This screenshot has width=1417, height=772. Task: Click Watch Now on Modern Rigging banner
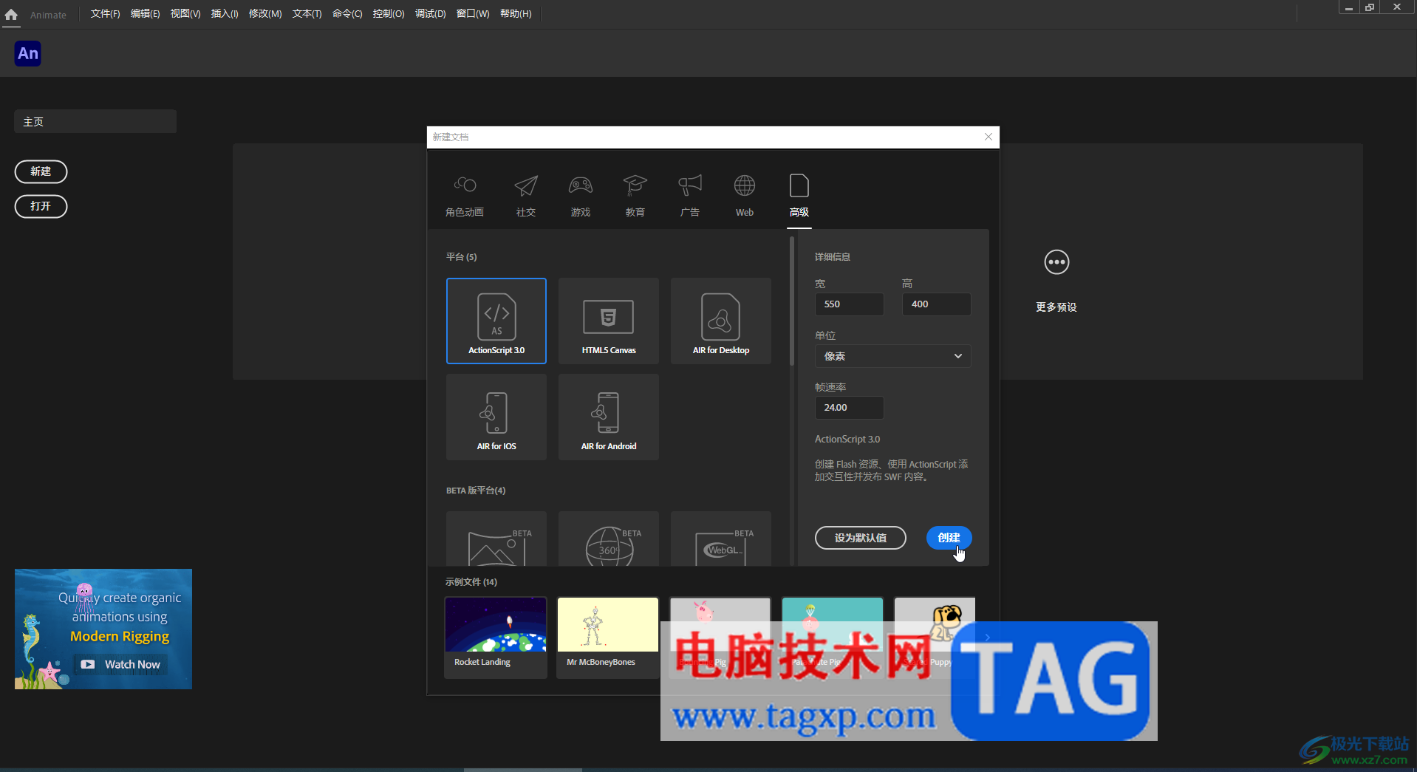121,664
